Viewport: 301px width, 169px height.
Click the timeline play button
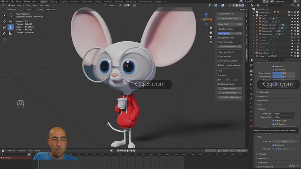tap(128, 151)
